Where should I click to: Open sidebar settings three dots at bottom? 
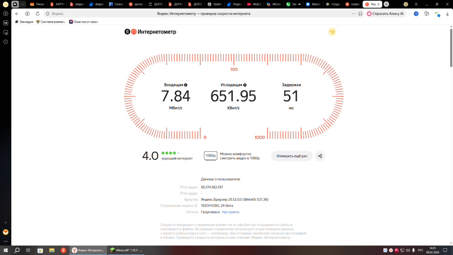pos(5,241)
